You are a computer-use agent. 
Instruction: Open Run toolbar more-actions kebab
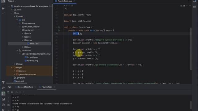point(24,92)
